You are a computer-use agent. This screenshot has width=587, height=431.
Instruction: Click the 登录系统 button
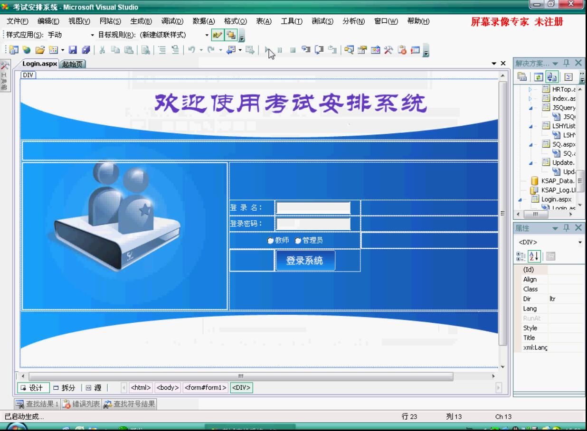pyautogui.click(x=305, y=261)
